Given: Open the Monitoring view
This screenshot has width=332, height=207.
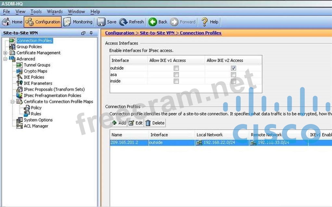Looking at the screenshot, I should (x=78, y=22).
